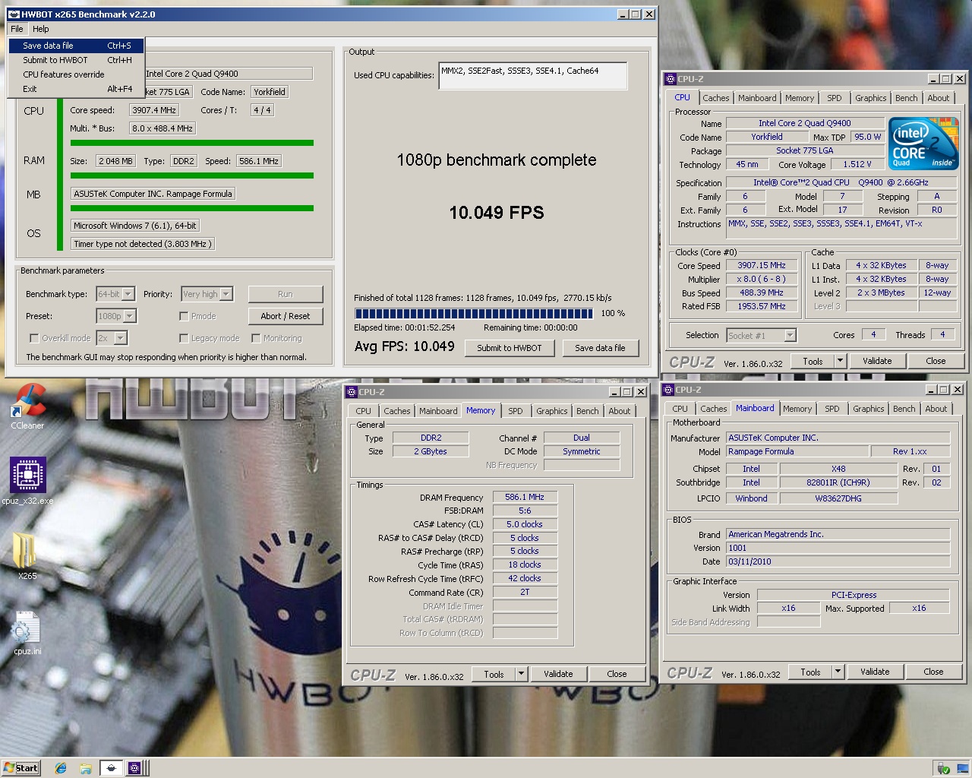Click the benchmark progress bar
972x778 pixels.
[x=474, y=313]
